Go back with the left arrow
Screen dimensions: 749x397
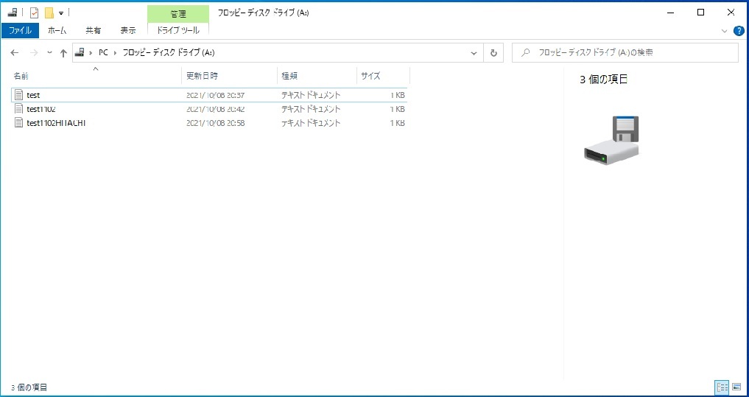(15, 53)
